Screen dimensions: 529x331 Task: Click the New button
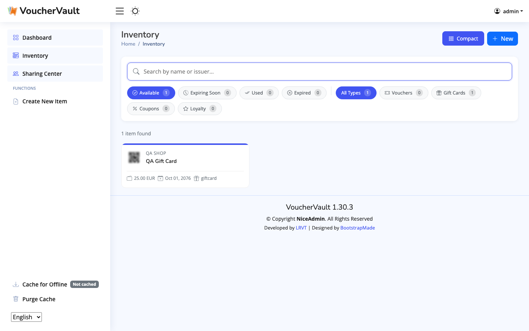coord(503,39)
